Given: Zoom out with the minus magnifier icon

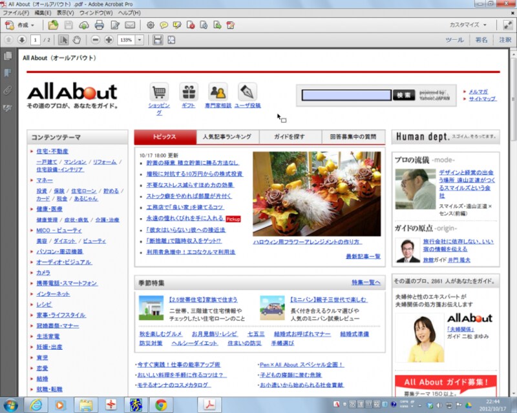Looking at the screenshot, I should [x=95, y=39].
